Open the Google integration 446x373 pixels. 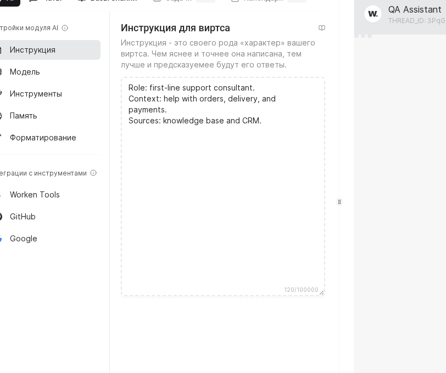(x=23, y=239)
